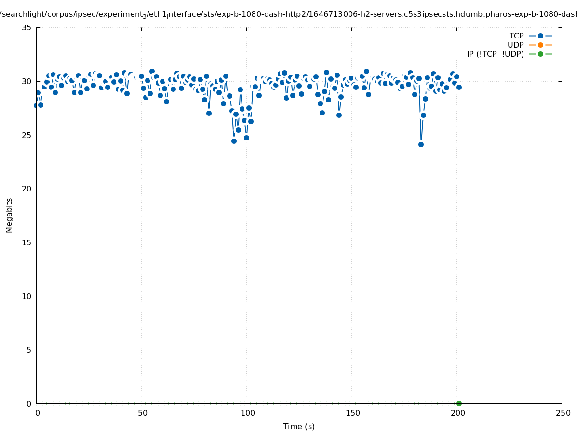Click the 100 tick label on the x-axis

tap(247, 413)
